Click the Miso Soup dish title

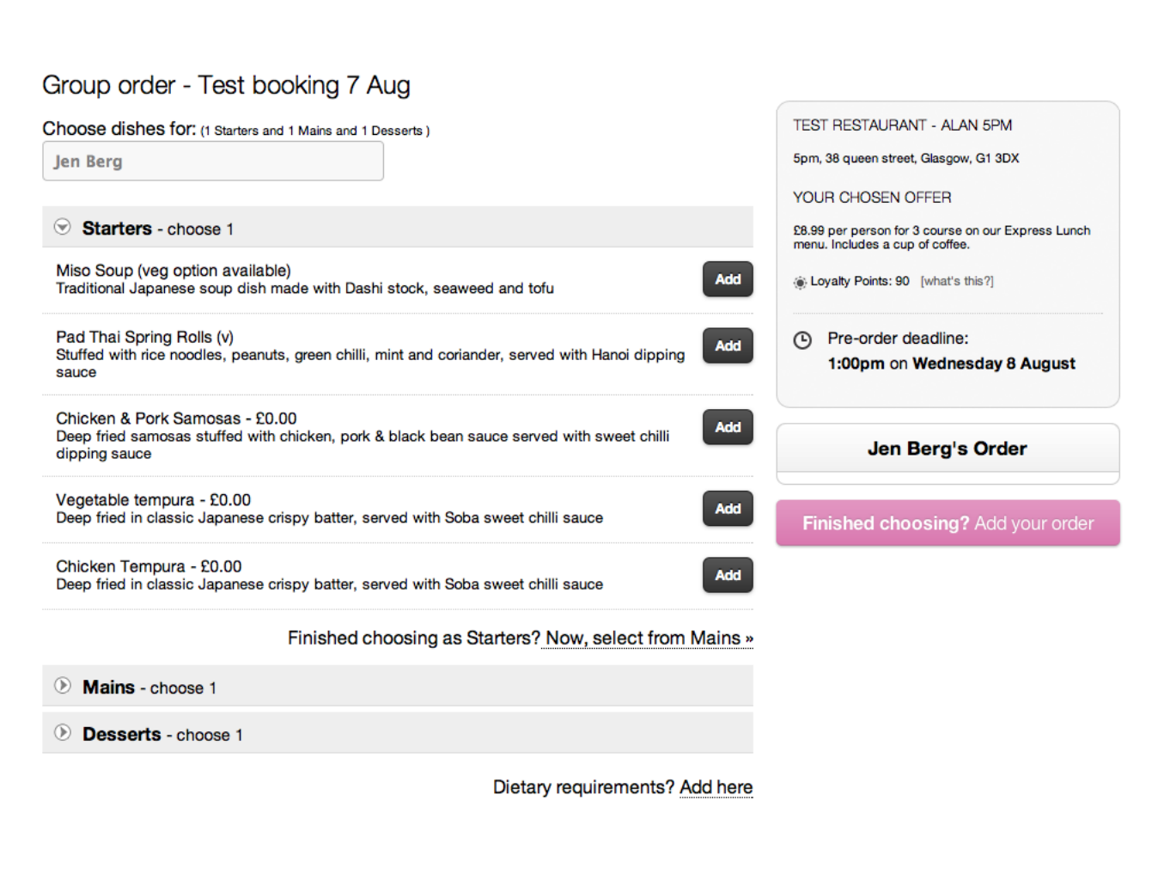click(x=174, y=271)
